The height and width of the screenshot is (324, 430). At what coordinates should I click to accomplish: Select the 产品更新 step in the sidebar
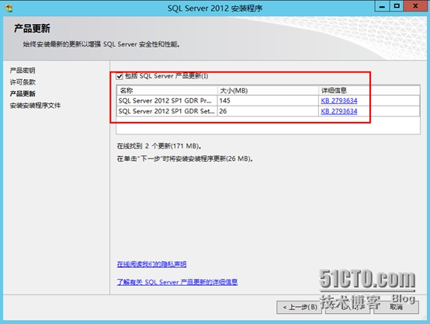click(x=23, y=94)
